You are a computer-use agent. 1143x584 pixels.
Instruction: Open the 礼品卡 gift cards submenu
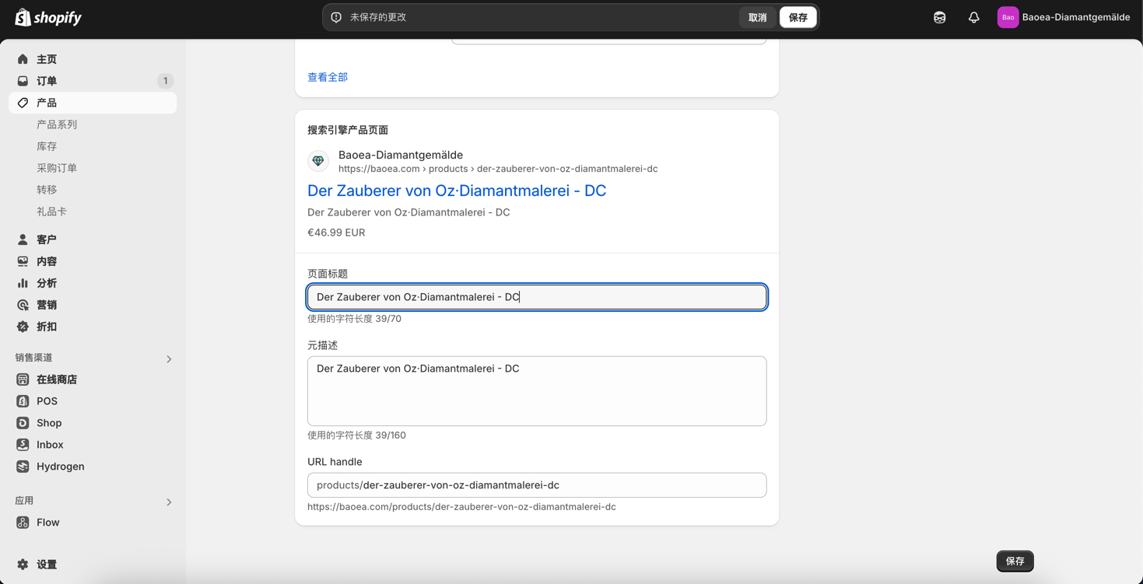tap(51, 212)
